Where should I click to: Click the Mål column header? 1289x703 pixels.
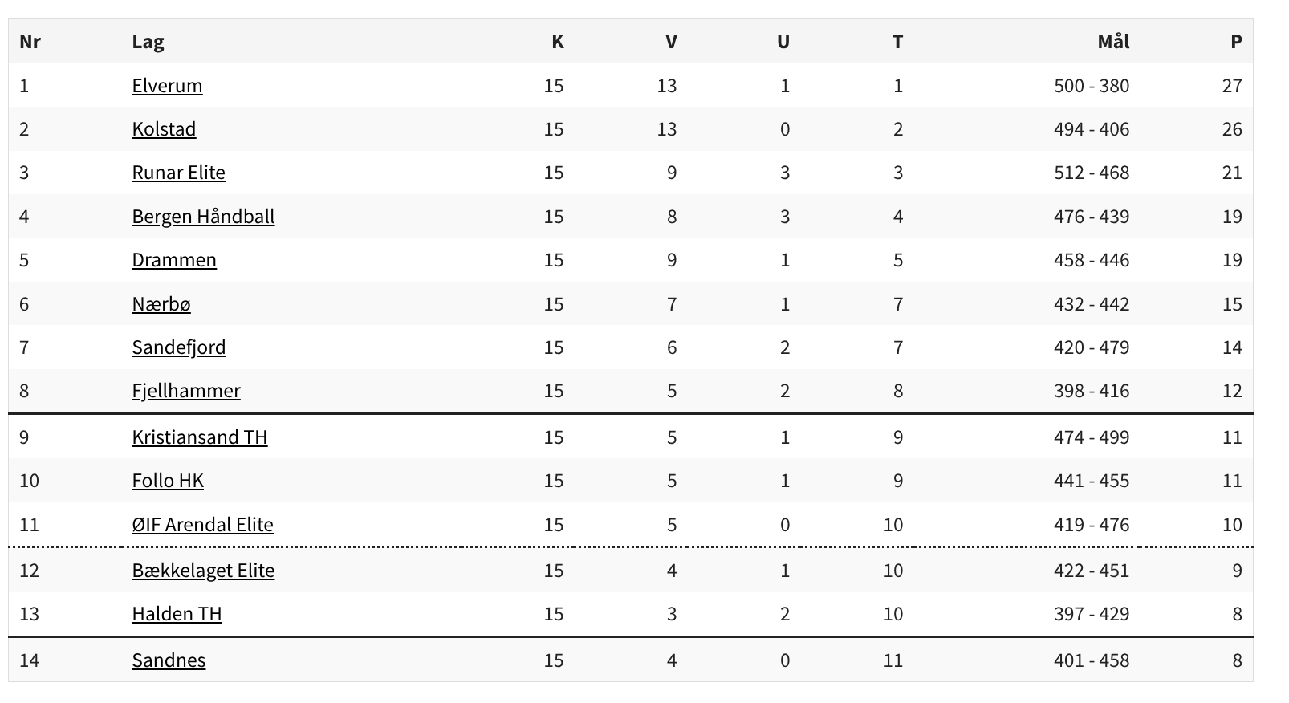tap(1113, 42)
